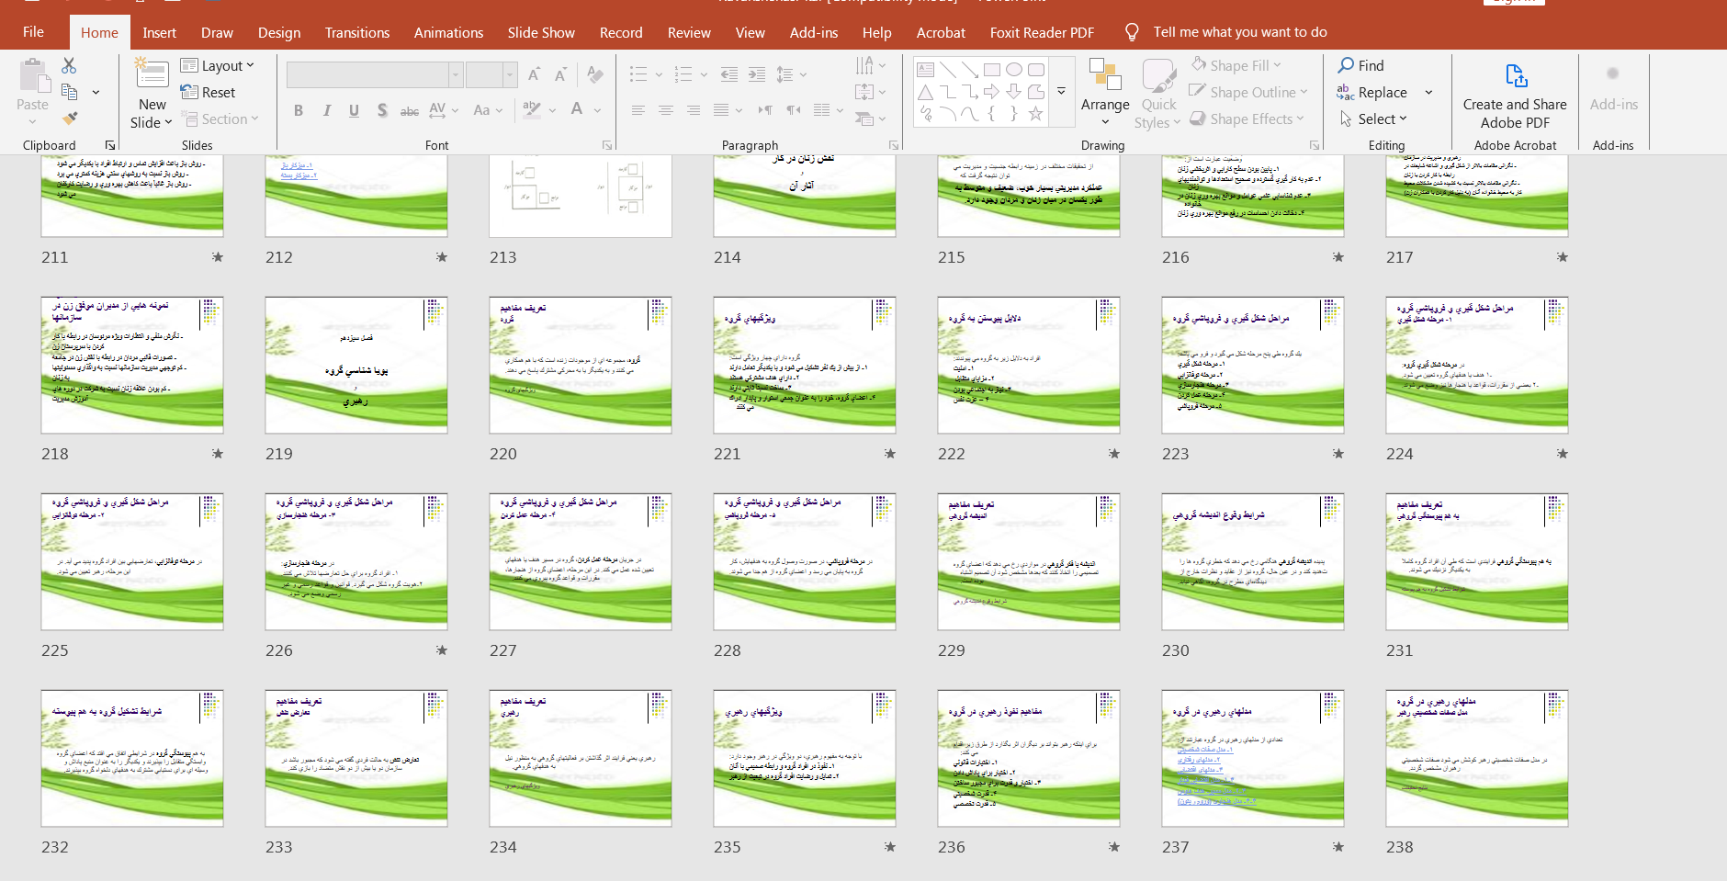Click the Cut scissors icon
The height and width of the screenshot is (881, 1727).
pos(69,65)
